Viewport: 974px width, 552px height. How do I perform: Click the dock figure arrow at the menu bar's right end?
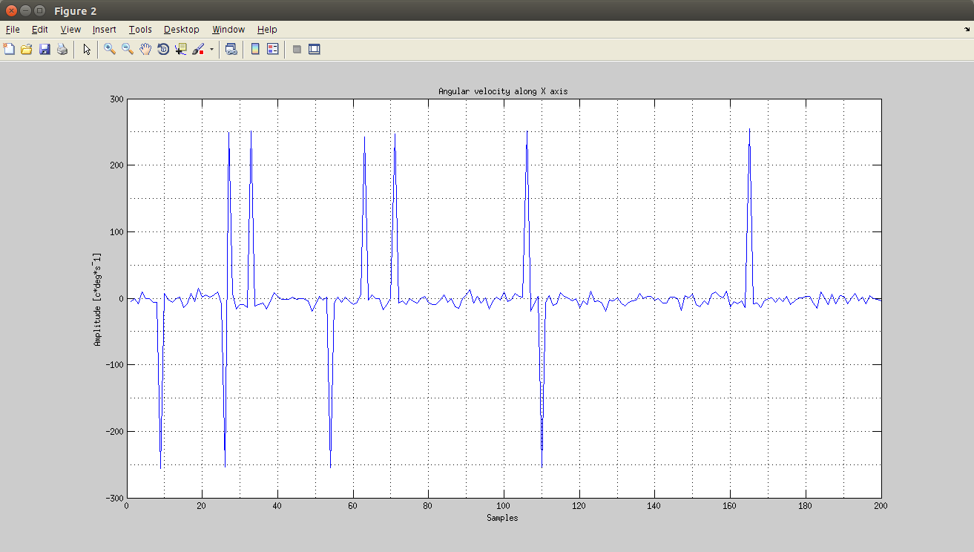point(967,30)
